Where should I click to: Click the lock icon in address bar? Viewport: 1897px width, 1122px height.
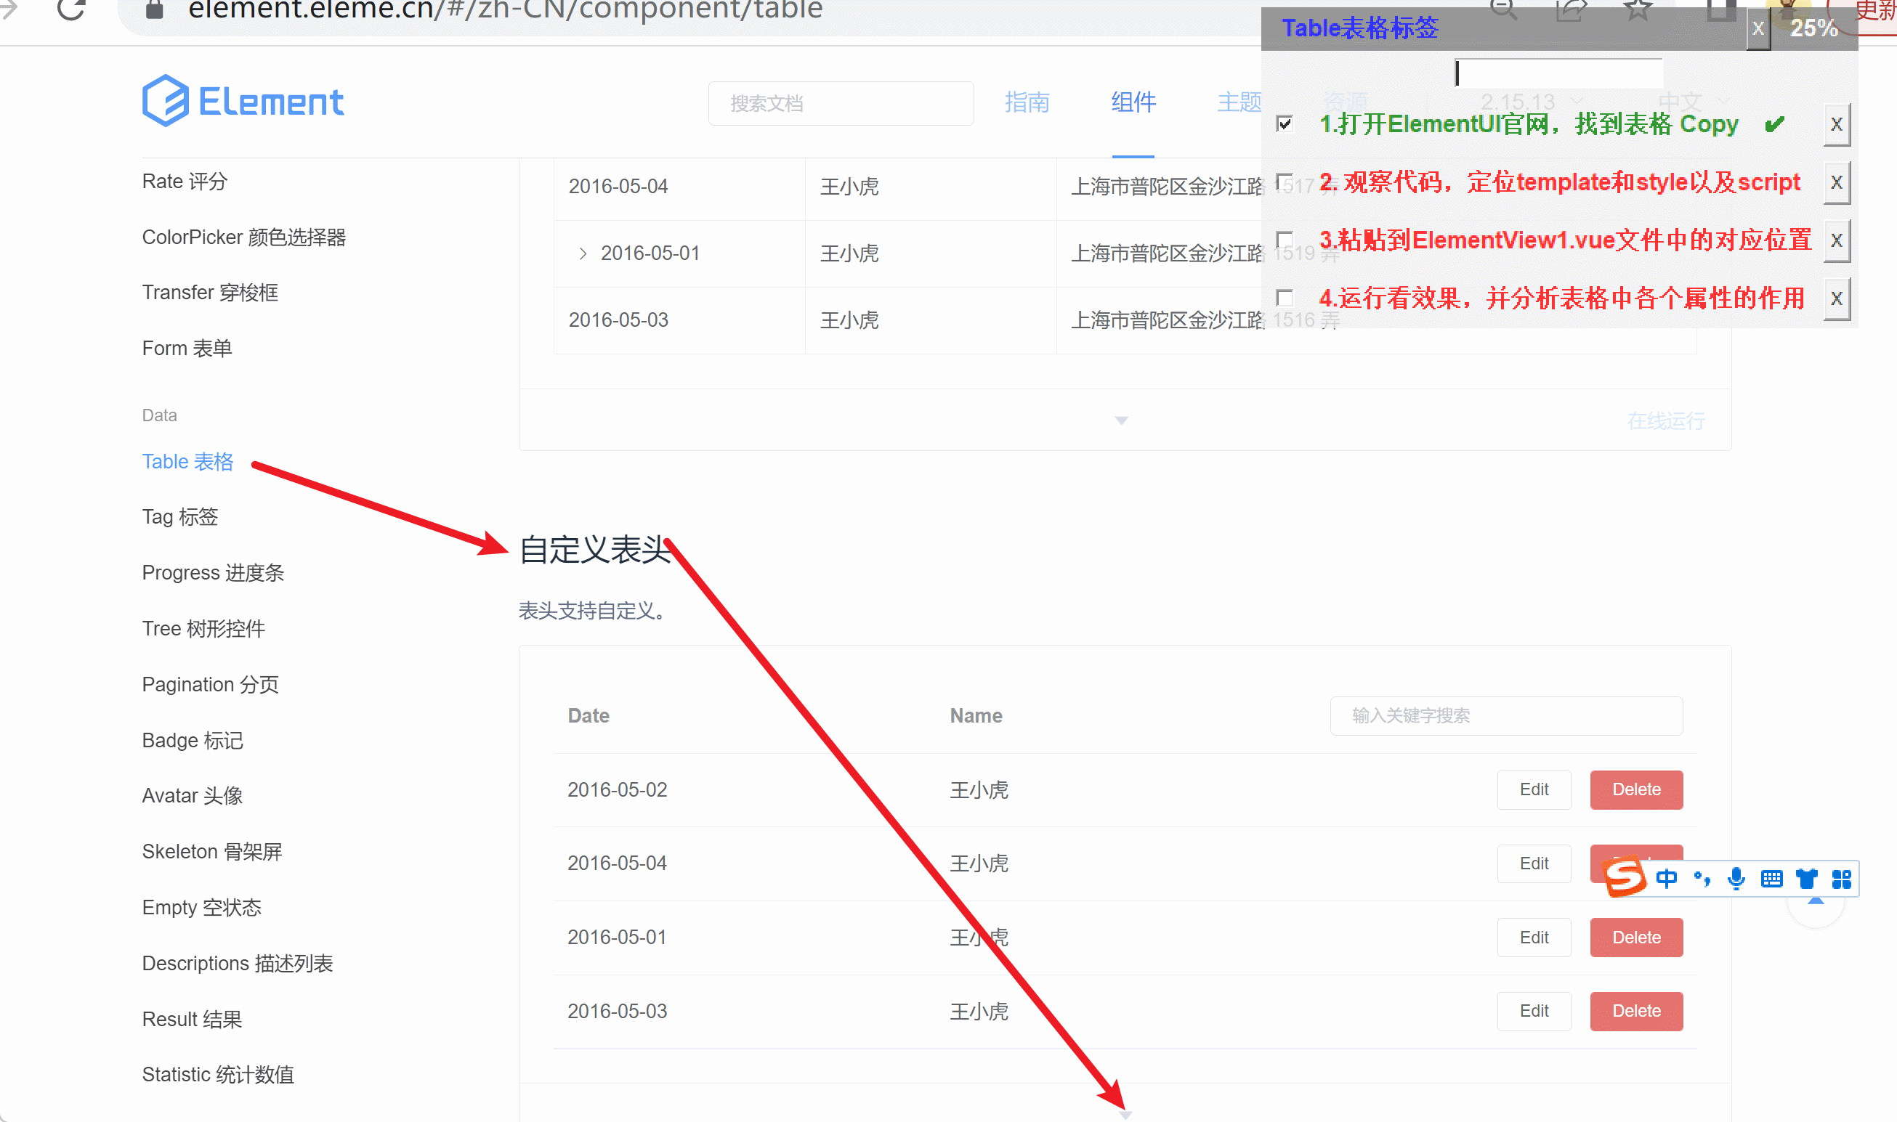[x=154, y=9]
